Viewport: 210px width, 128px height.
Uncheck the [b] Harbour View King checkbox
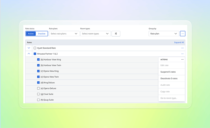[x=38, y=60]
